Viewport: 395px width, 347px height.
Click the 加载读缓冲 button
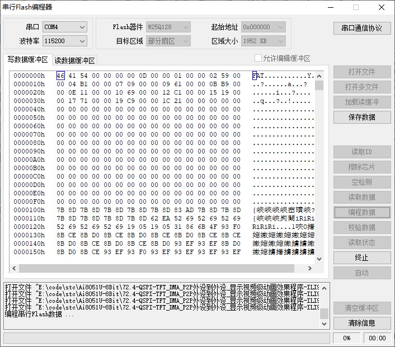tap(362, 102)
